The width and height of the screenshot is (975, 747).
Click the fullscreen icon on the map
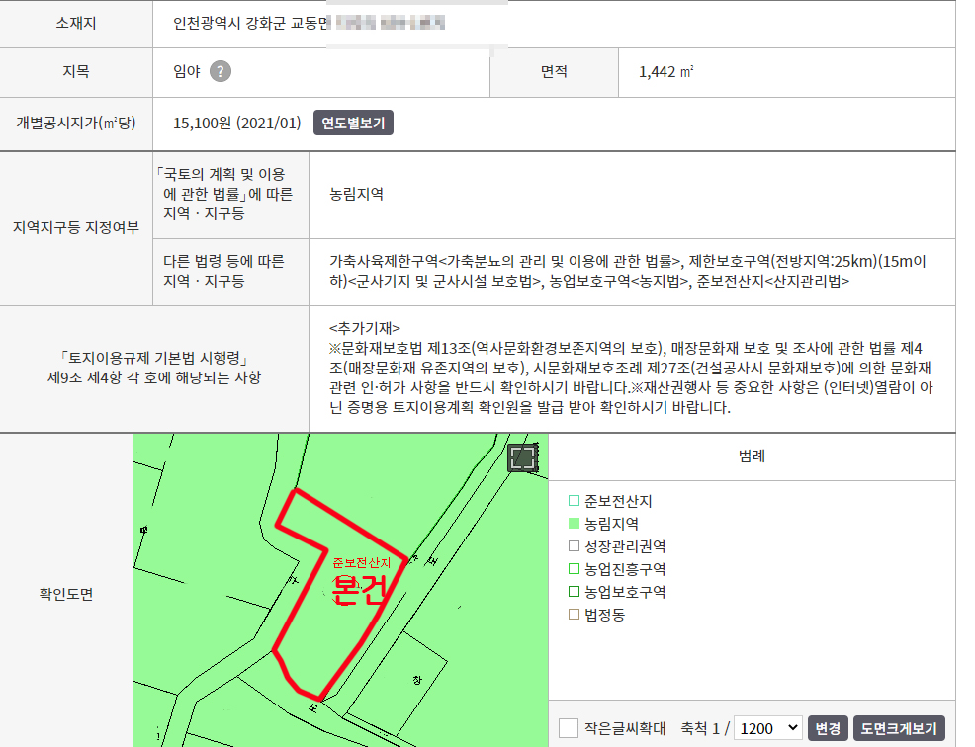pyautogui.click(x=522, y=457)
